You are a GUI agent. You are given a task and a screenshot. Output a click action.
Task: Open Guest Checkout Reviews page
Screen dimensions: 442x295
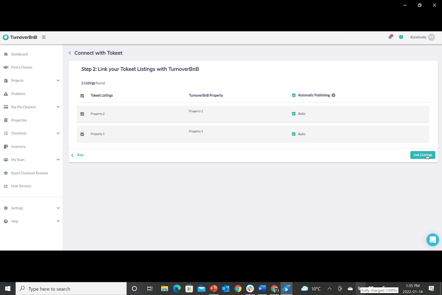[x=30, y=173]
